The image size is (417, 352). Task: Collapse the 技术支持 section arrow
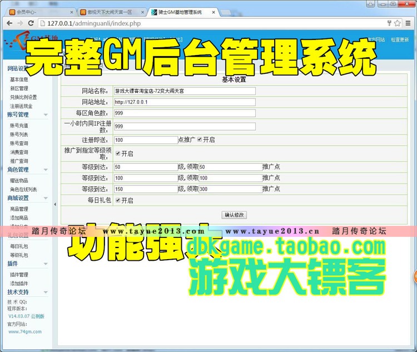pos(46,292)
